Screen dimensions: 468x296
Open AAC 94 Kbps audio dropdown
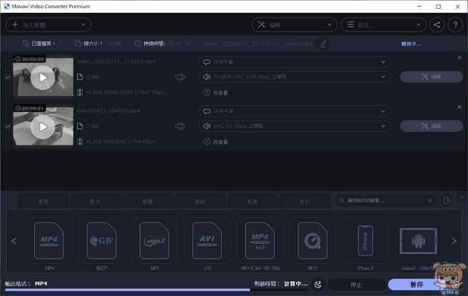pos(295,126)
